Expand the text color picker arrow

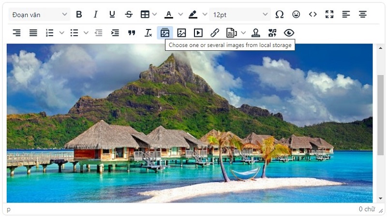pyautogui.click(x=180, y=14)
